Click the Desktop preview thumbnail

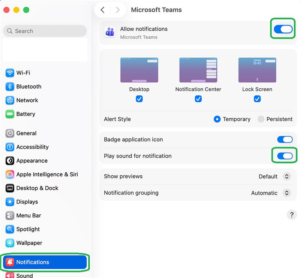139,70
